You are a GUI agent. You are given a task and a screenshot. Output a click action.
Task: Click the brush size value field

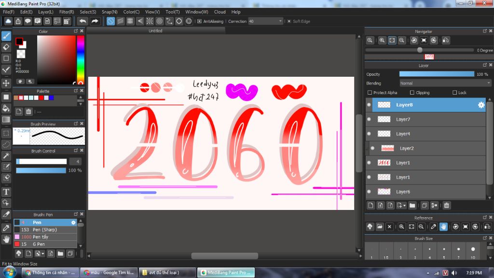coord(76,161)
